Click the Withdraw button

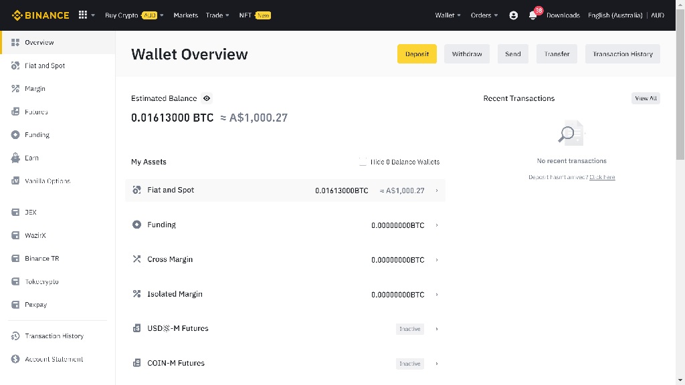pos(466,53)
